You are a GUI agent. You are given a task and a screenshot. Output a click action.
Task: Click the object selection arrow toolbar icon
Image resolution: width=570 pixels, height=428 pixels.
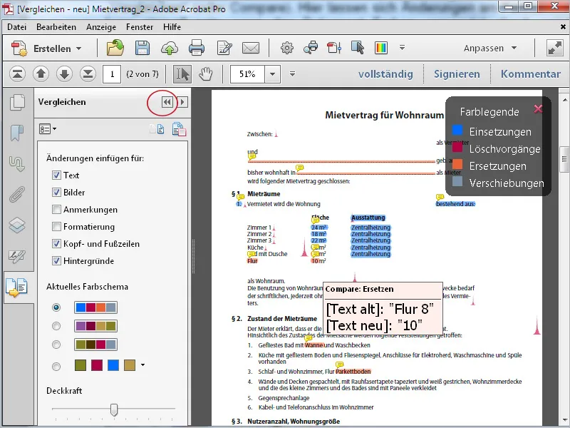tap(358, 48)
